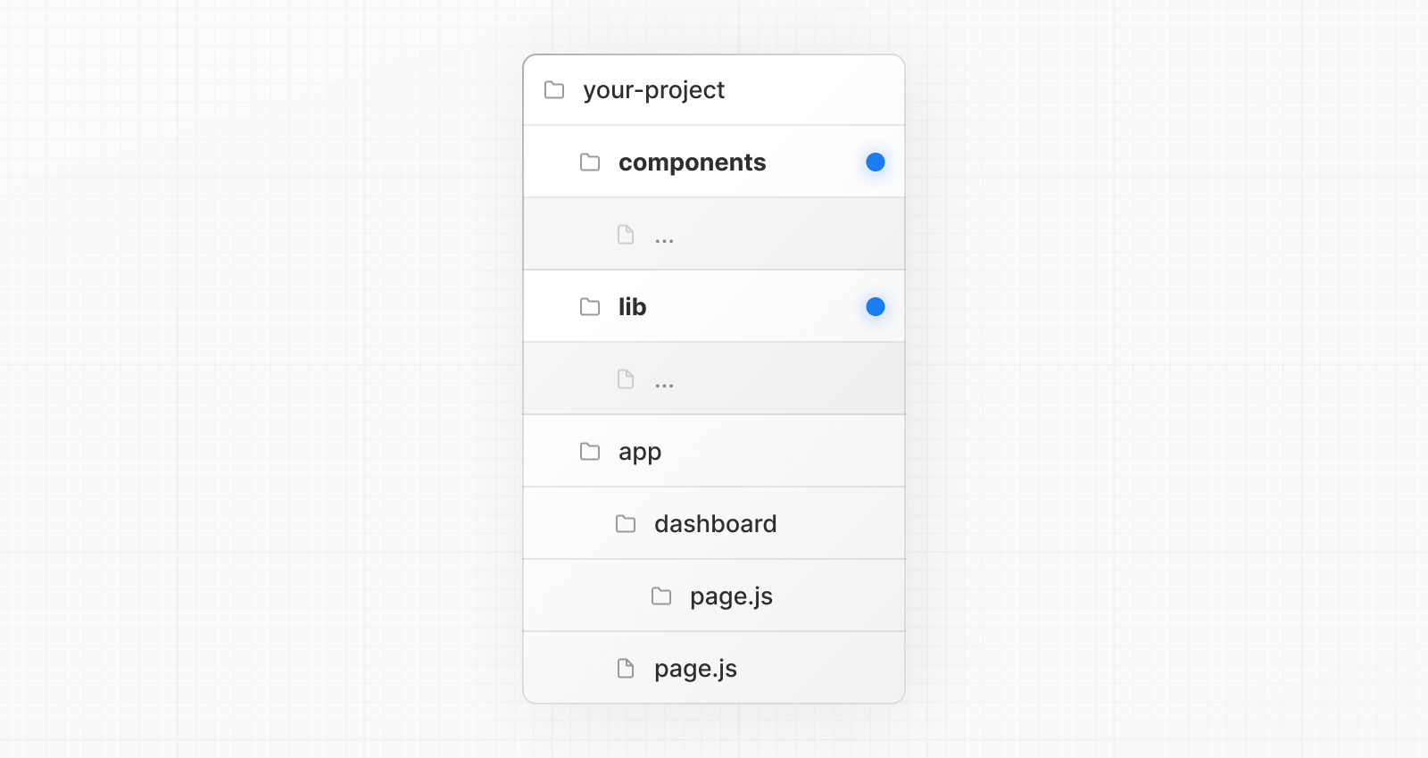Click the ellipsis under lib
Screen dimensions: 1428x758
tap(664, 385)
